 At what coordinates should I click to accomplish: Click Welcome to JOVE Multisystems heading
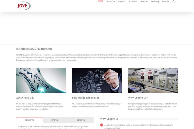[x=34, y=49]
